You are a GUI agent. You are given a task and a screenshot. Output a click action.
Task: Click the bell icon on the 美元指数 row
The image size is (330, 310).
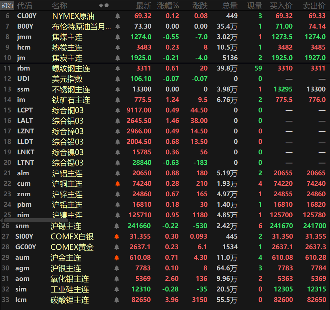click(117, 79)
